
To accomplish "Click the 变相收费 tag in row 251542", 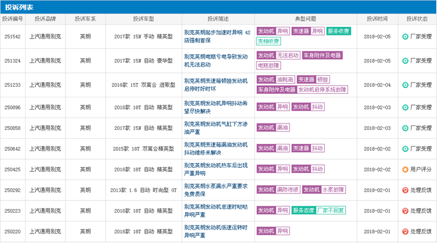I will point(269,41).
